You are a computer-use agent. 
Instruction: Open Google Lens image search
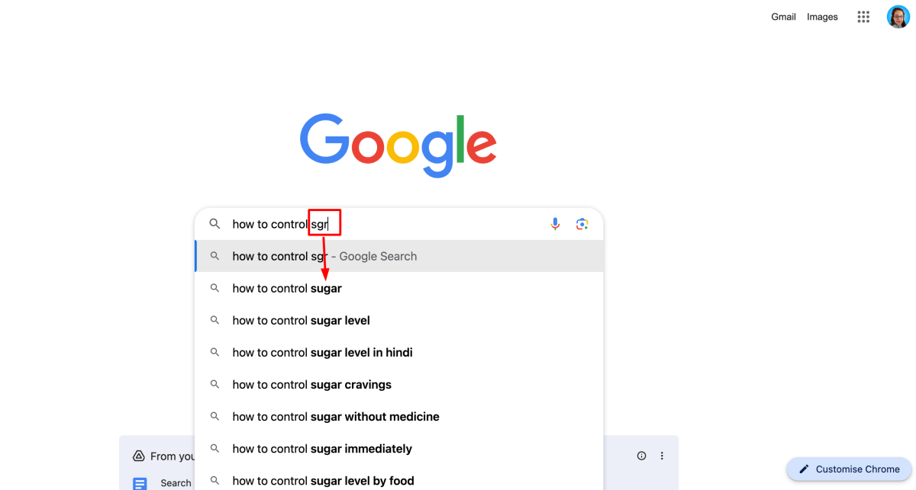tap(582, 223)
